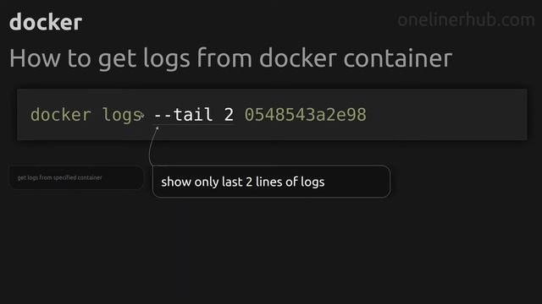Click the underline beneath --tail 2
Viewport: 542px width, 304px height.
(194, 124)
